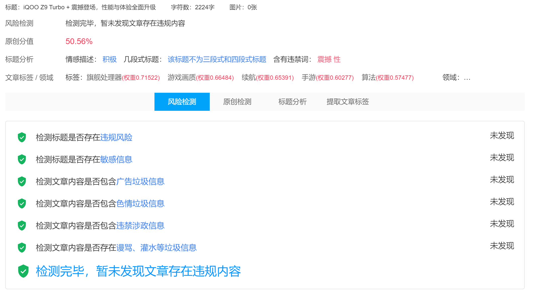The height and width of the screenshot is (295, 535).
Task: Click green shield icon beside 敏感信息 row
Action: (22, 159)
